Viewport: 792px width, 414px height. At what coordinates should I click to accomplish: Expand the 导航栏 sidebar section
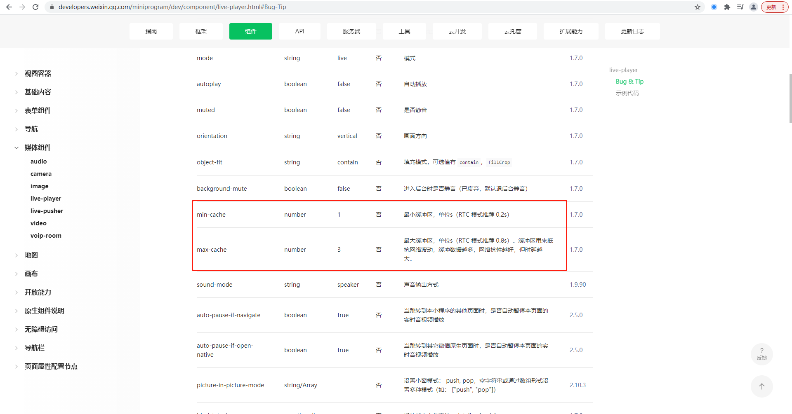coord(35,348)
